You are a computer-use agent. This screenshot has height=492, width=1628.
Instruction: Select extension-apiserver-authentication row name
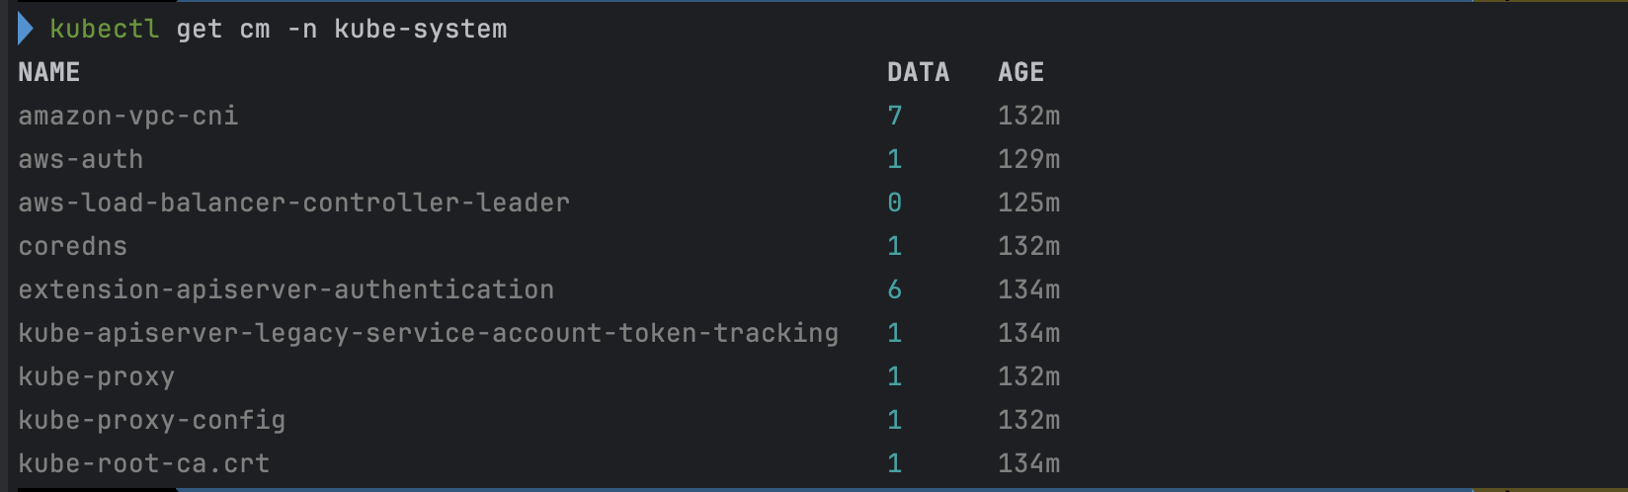[286, 289]
